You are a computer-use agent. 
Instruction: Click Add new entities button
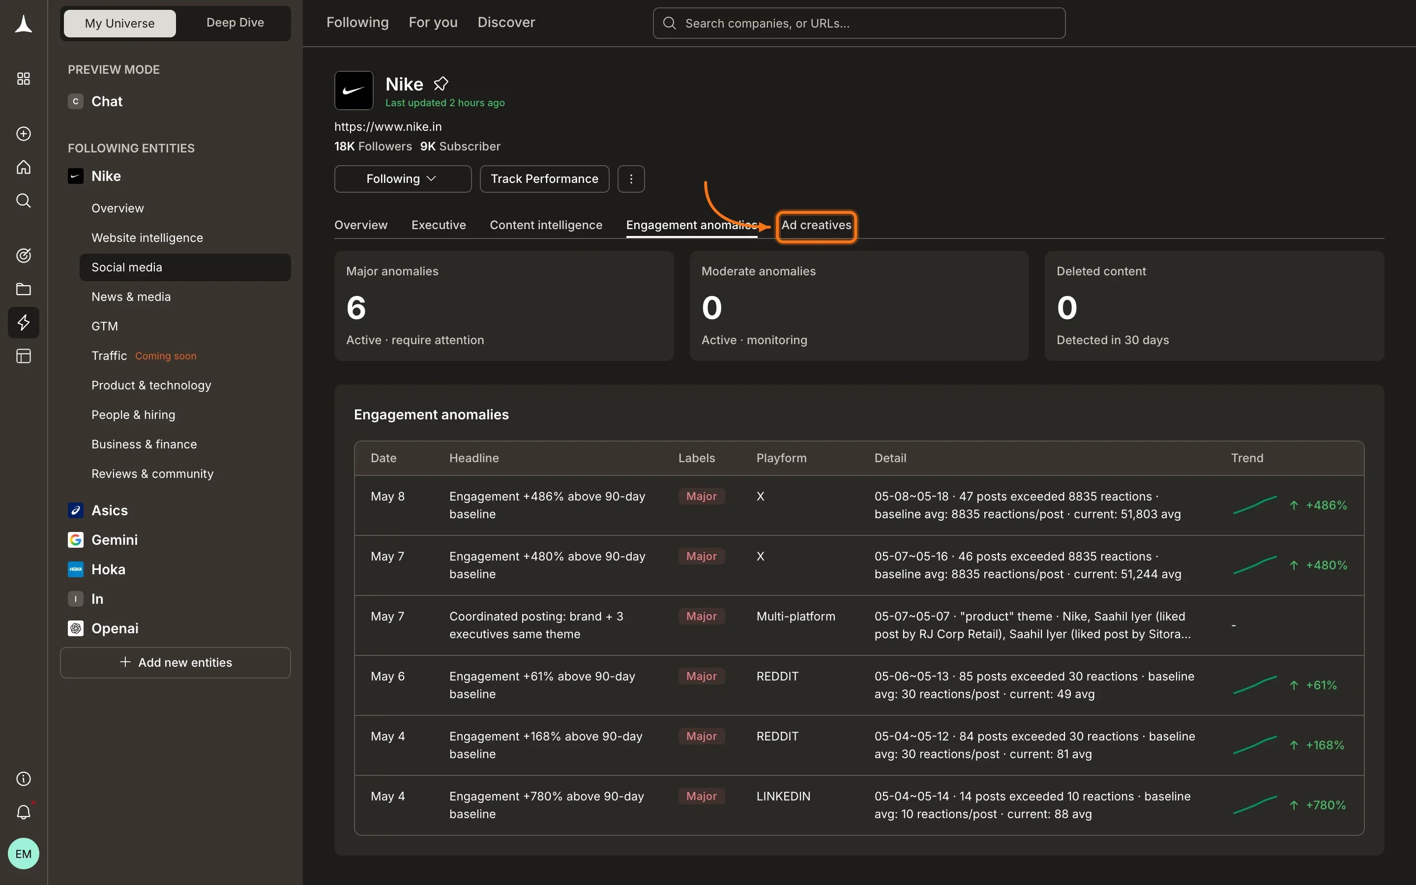click(x=176, y=663)
